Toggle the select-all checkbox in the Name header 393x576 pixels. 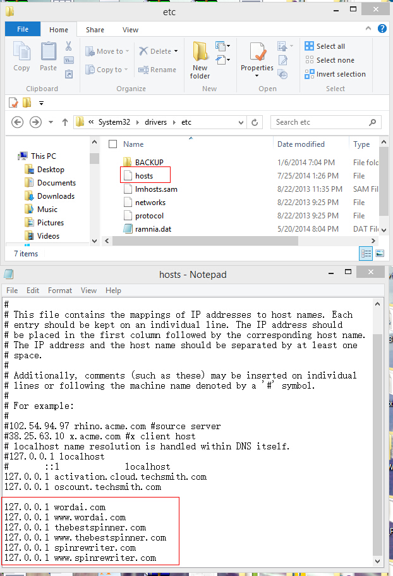pyautogui.click(x=112, y=144)
